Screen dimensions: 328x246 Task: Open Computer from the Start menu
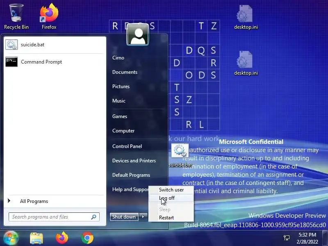[x=123, y=131]
